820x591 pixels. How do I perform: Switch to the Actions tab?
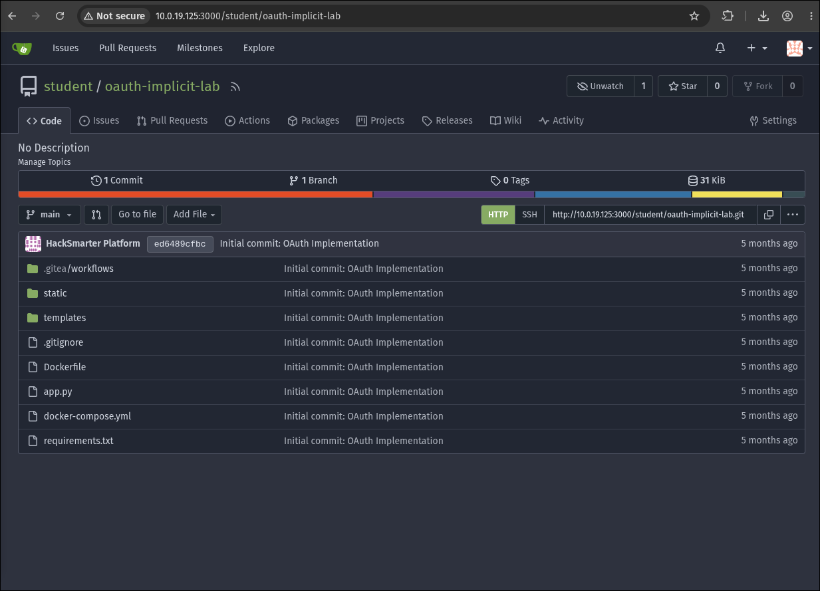coord(247,120)
